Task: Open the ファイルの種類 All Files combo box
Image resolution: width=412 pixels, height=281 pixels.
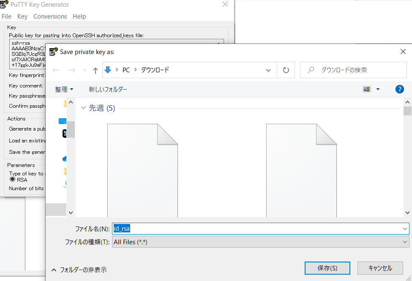Action: [260, 242]
